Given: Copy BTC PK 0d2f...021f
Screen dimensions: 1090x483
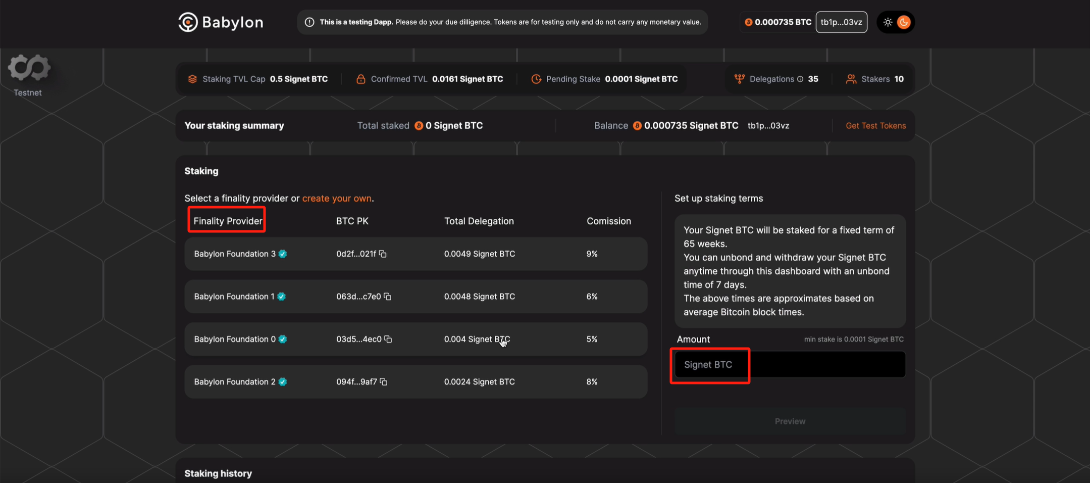Looking at the screenshot, I should click(383, 254).
